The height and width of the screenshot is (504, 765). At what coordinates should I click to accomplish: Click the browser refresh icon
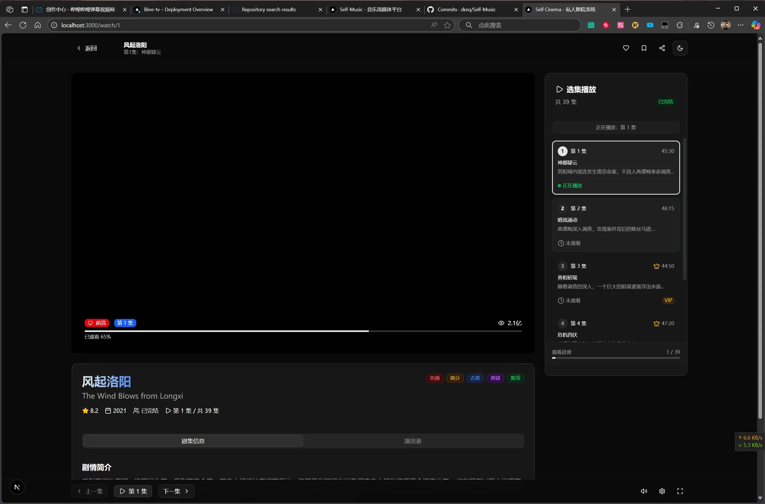coord(23,25)
